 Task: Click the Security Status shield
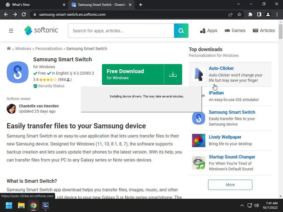(x=35, y=86)
